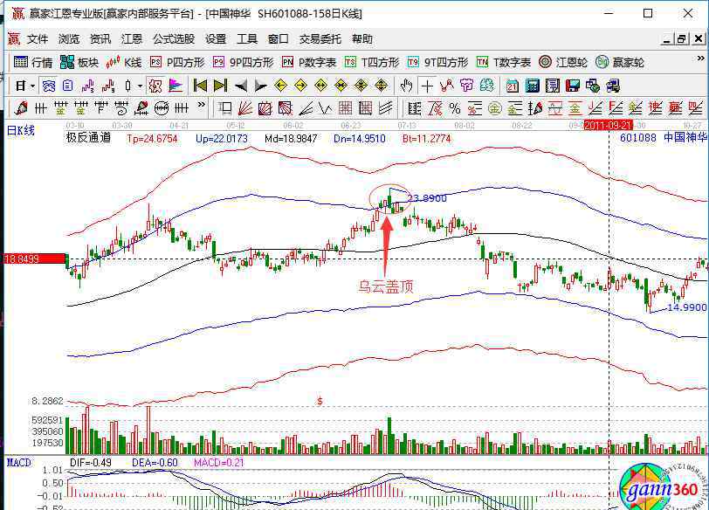Screen dimensions: 709x510
Task: Open the 江恩 menu
Action: 132,39
